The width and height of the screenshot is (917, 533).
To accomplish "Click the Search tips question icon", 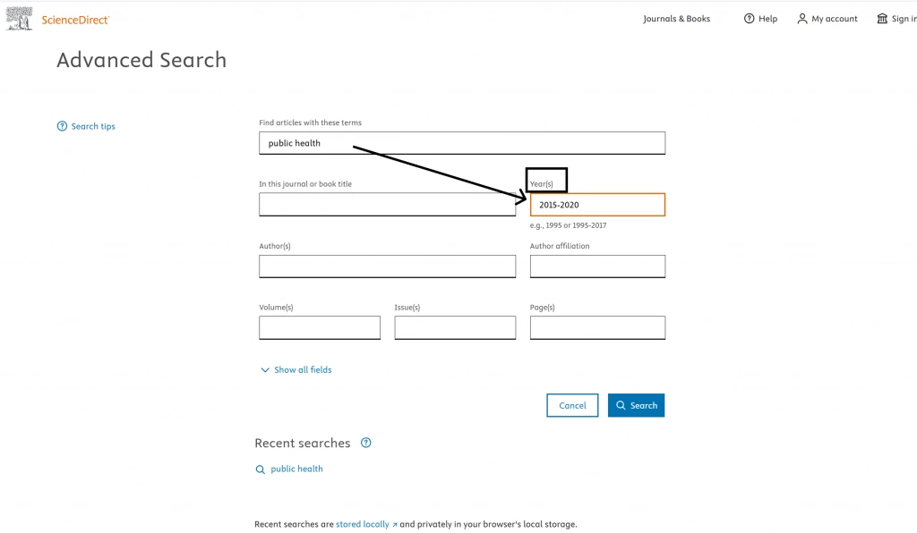I will coord(62,126).
